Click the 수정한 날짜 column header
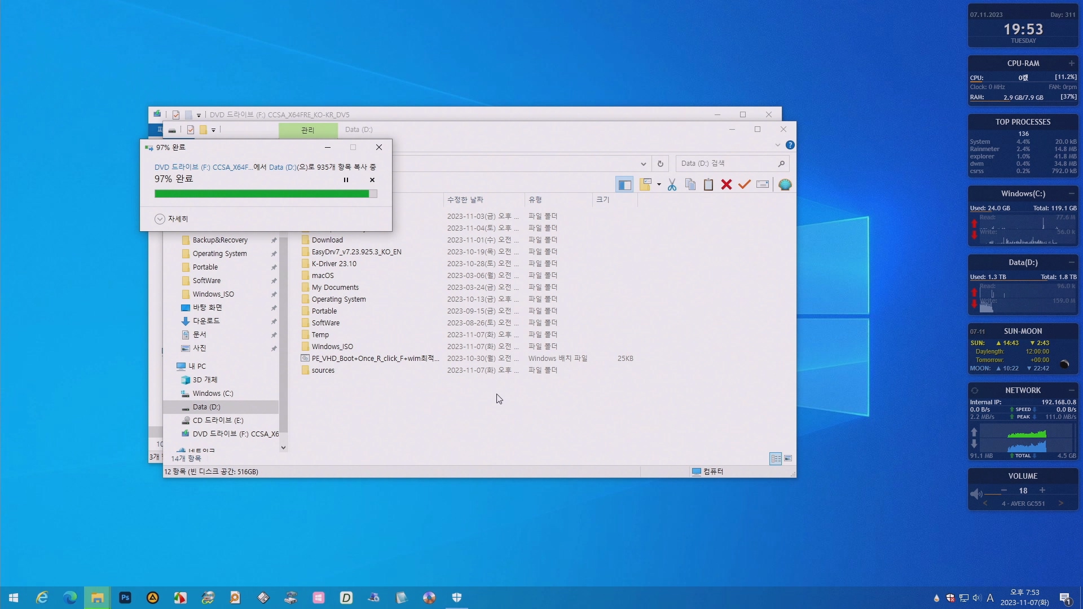This screenshot has width=1083, height=609. 465,200
